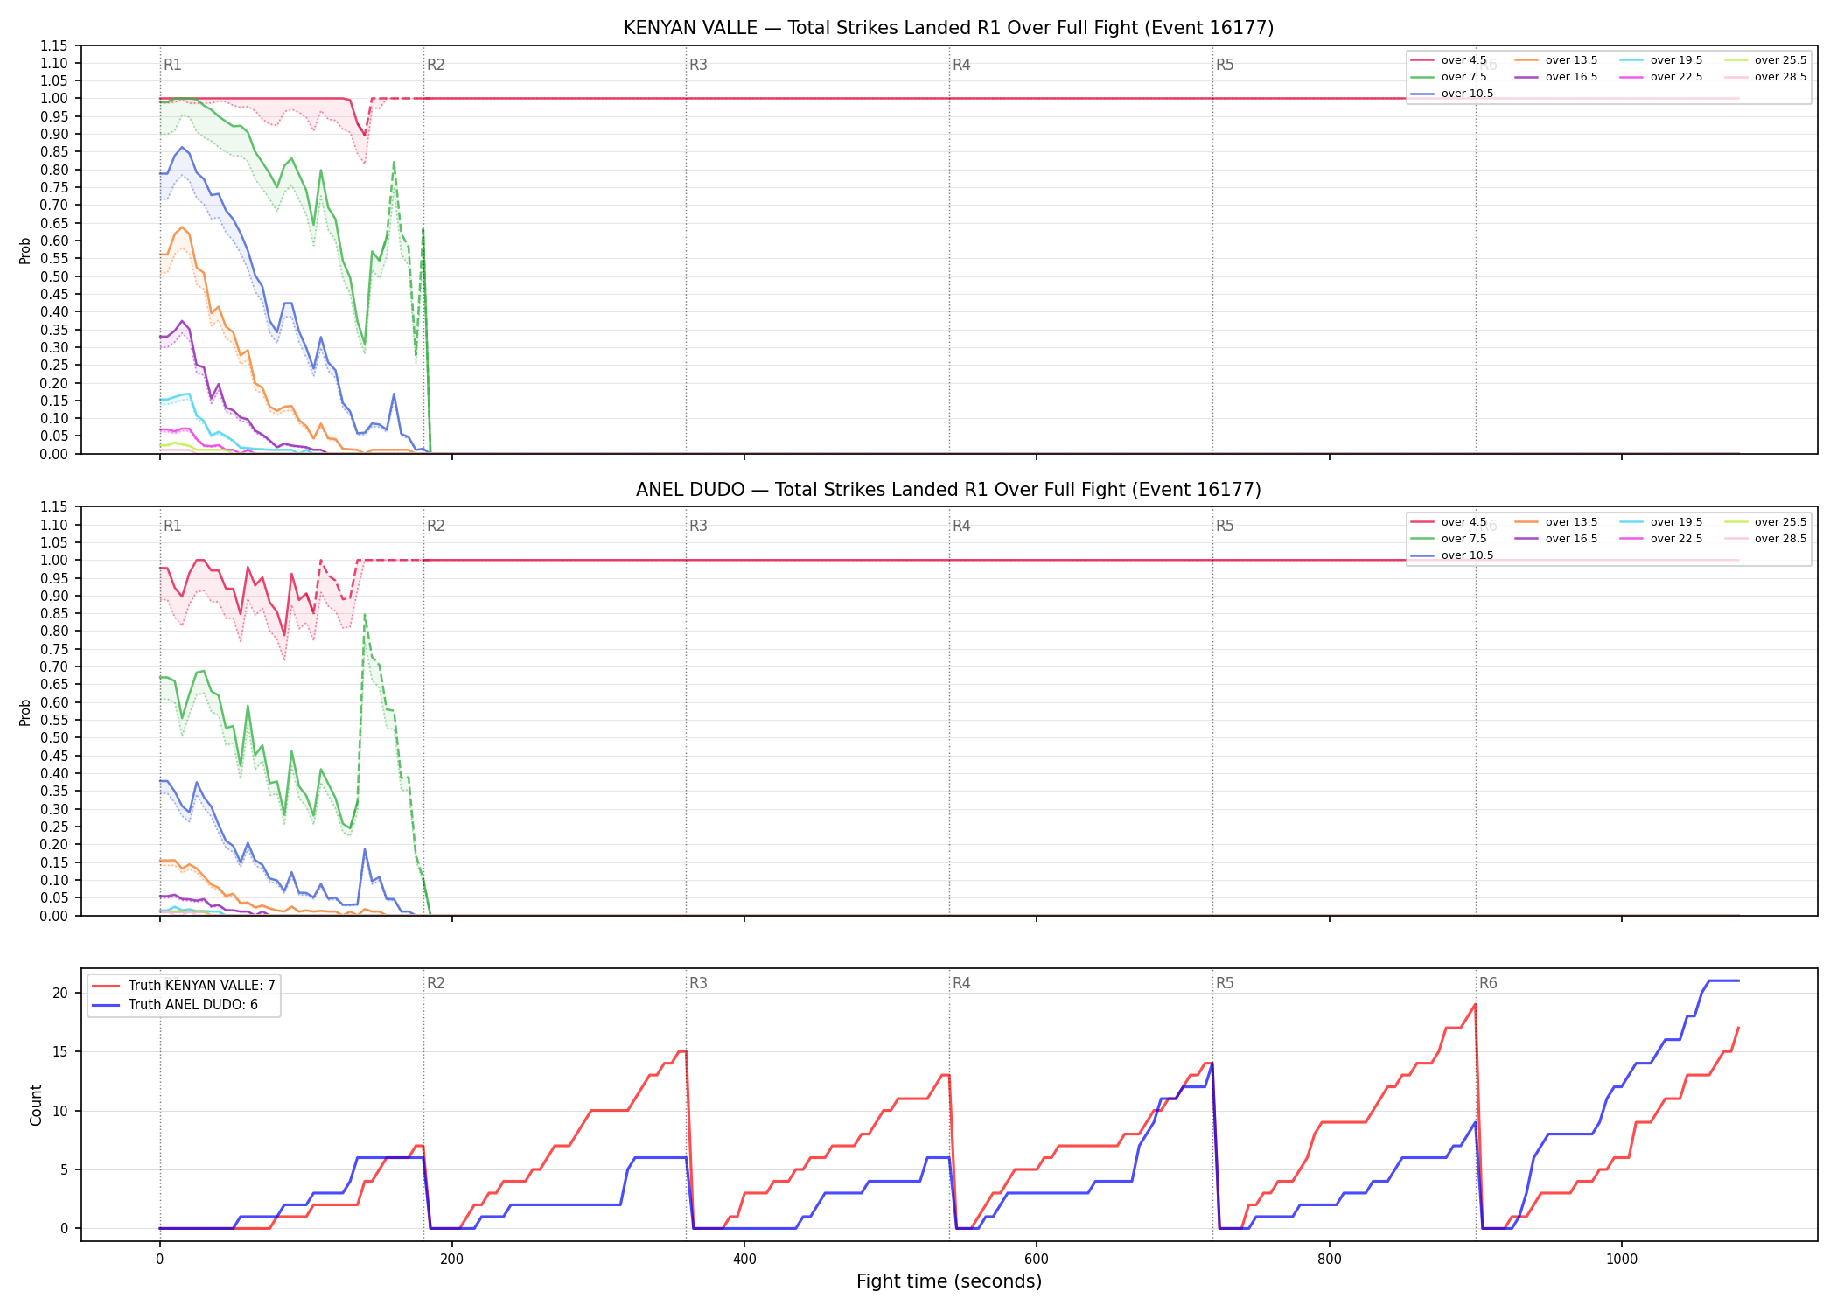
Task: Click the '1.15' tick of the KENYAN VALLE chart
Action: tap(54, 45)
